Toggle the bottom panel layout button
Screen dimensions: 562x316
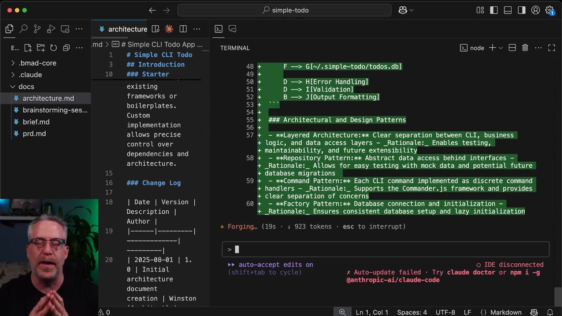508,10
